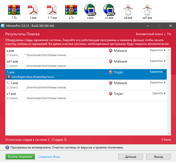The image size is (176, 162).
Task: Select the s1.exe result row name
Action: [x=11, y=94]
